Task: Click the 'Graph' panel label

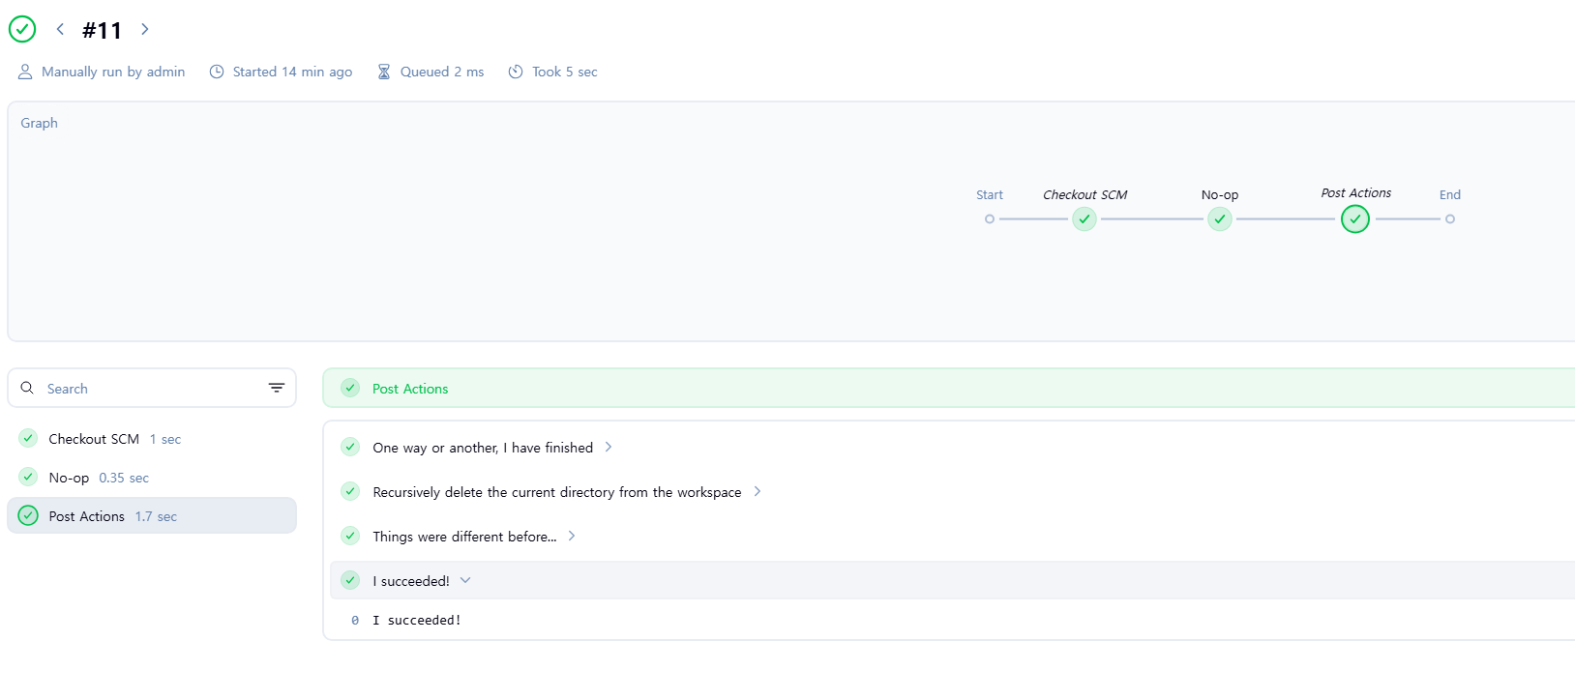Action: (x=40, y=123)
